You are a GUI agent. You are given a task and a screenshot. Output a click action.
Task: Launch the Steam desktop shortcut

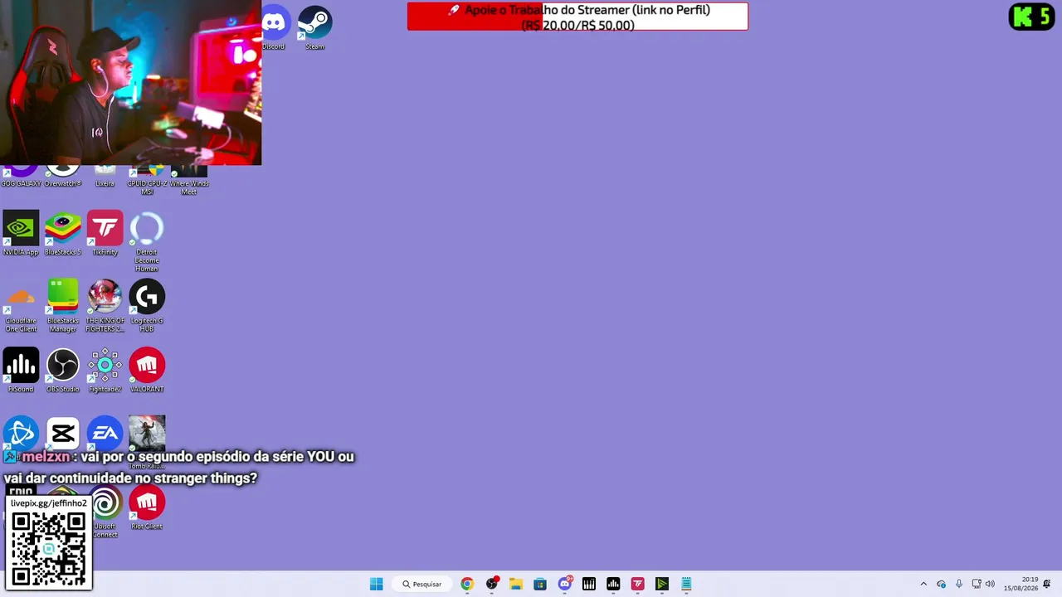(x=315, y=22)
